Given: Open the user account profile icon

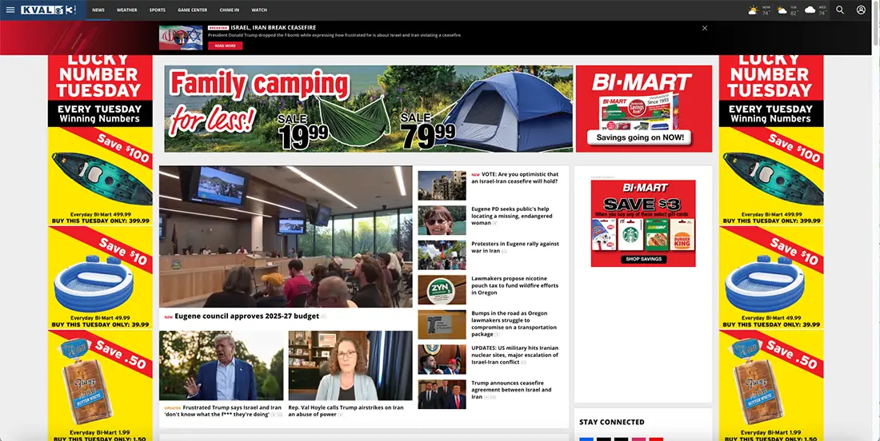Looking at the screenshot, I should tap(861, 10).
